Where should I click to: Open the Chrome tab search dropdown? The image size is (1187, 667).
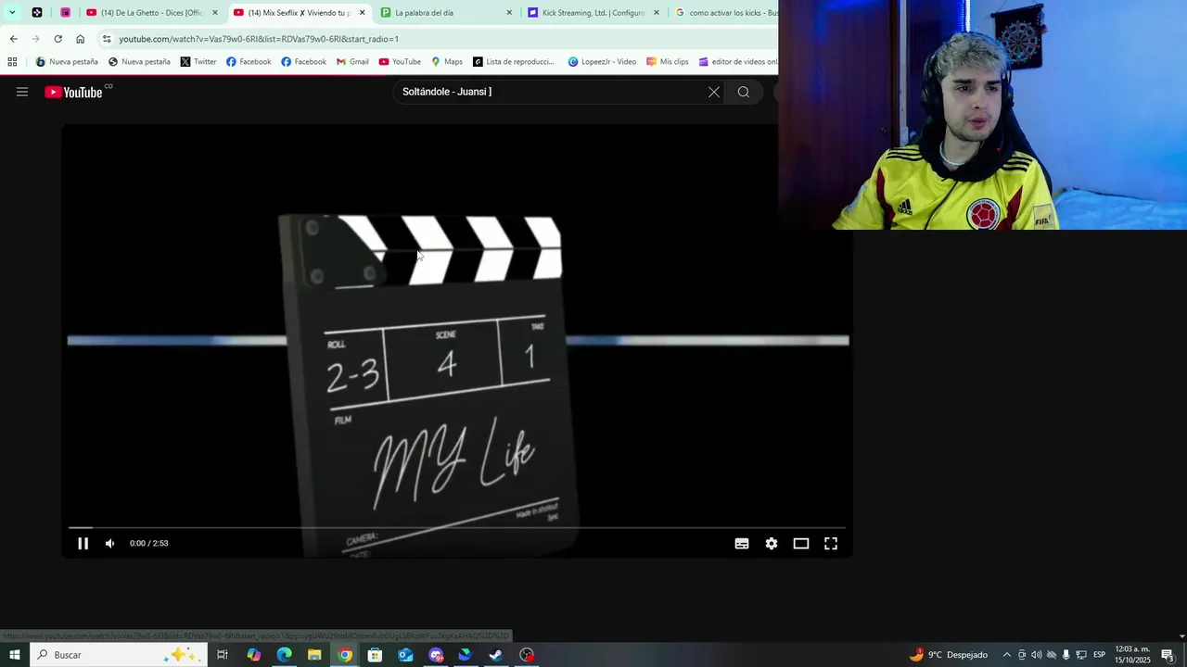click(12, 13)
